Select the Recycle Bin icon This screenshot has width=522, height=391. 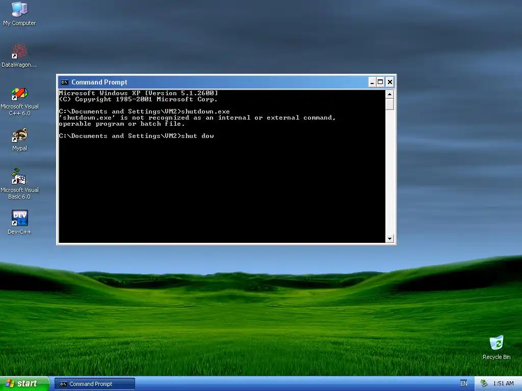pos(497,347)
